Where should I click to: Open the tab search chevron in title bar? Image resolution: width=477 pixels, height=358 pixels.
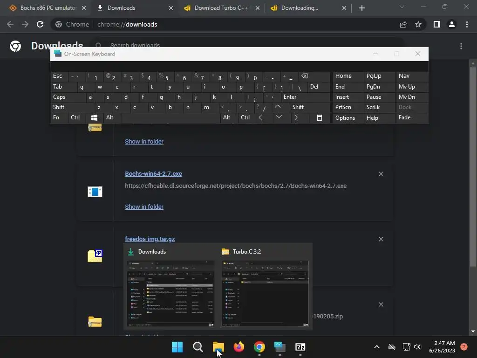pyautogui.click(x=402, y=7)
